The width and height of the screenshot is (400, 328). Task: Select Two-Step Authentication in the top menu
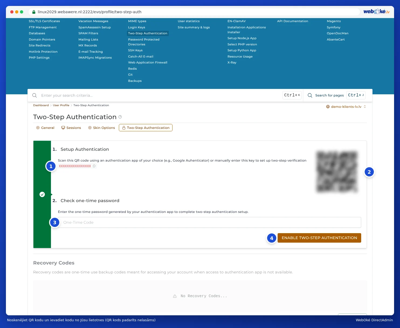pyautogui.click(x=148, y=33)
